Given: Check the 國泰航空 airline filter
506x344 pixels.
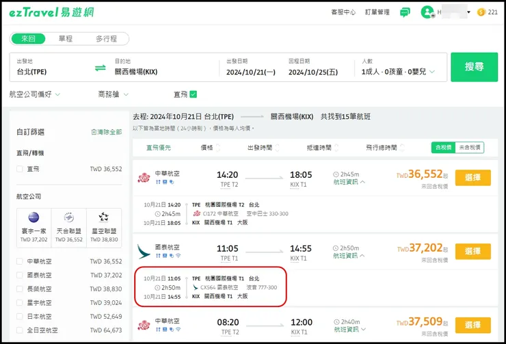Looking at the screenshot, I should 20,275.
